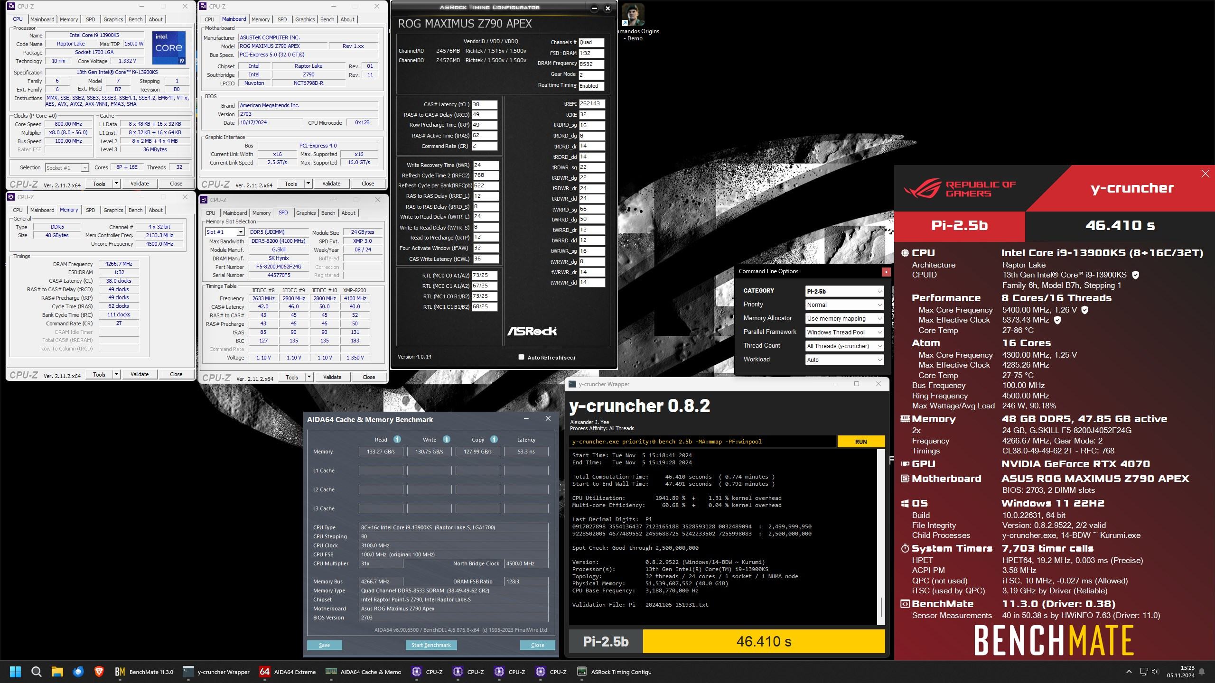This screenshot has height=683, width=1215.
Task: Close the BenchMate result panel
Action: click(1205, 174)
